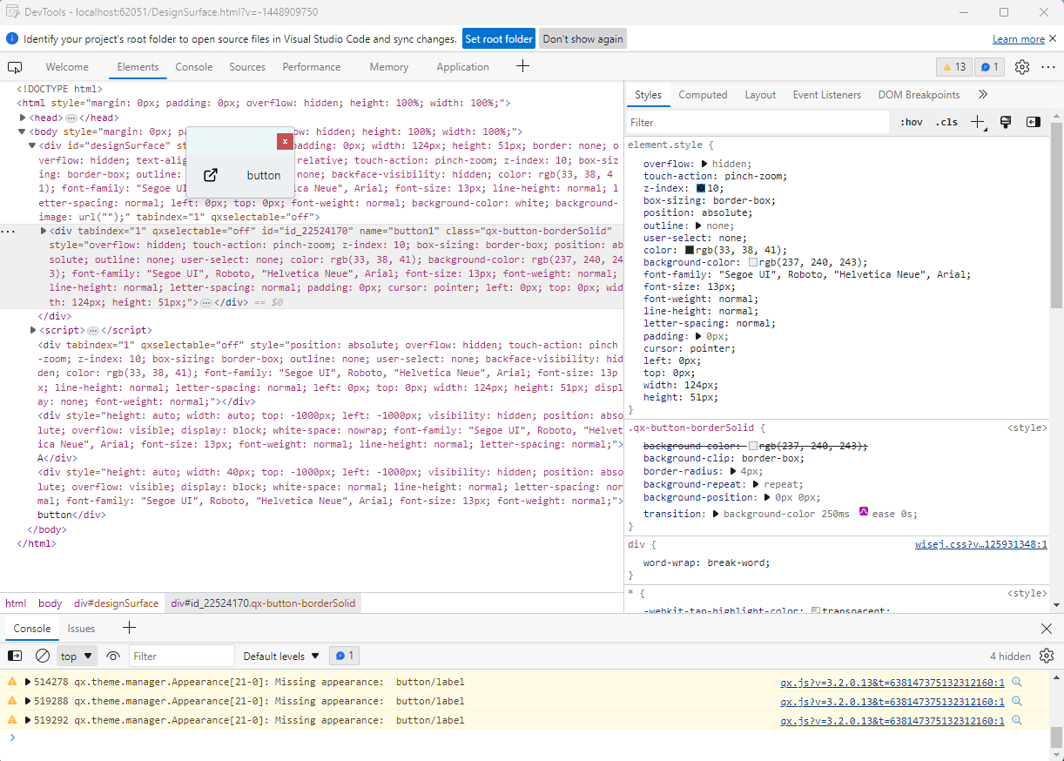Toggle the :hov element state panel

click(912, 123)
